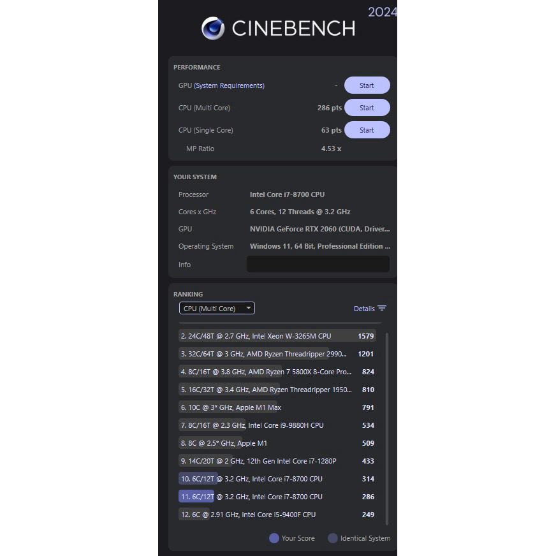The image size is (556, 556).
Task: Click the 6 Cores, 12 Threads value
Action: [x=300, y=212]
